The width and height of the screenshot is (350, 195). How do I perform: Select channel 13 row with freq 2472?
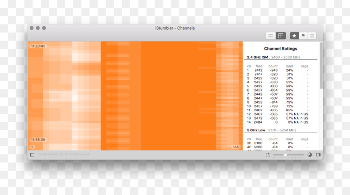point(278,118)
